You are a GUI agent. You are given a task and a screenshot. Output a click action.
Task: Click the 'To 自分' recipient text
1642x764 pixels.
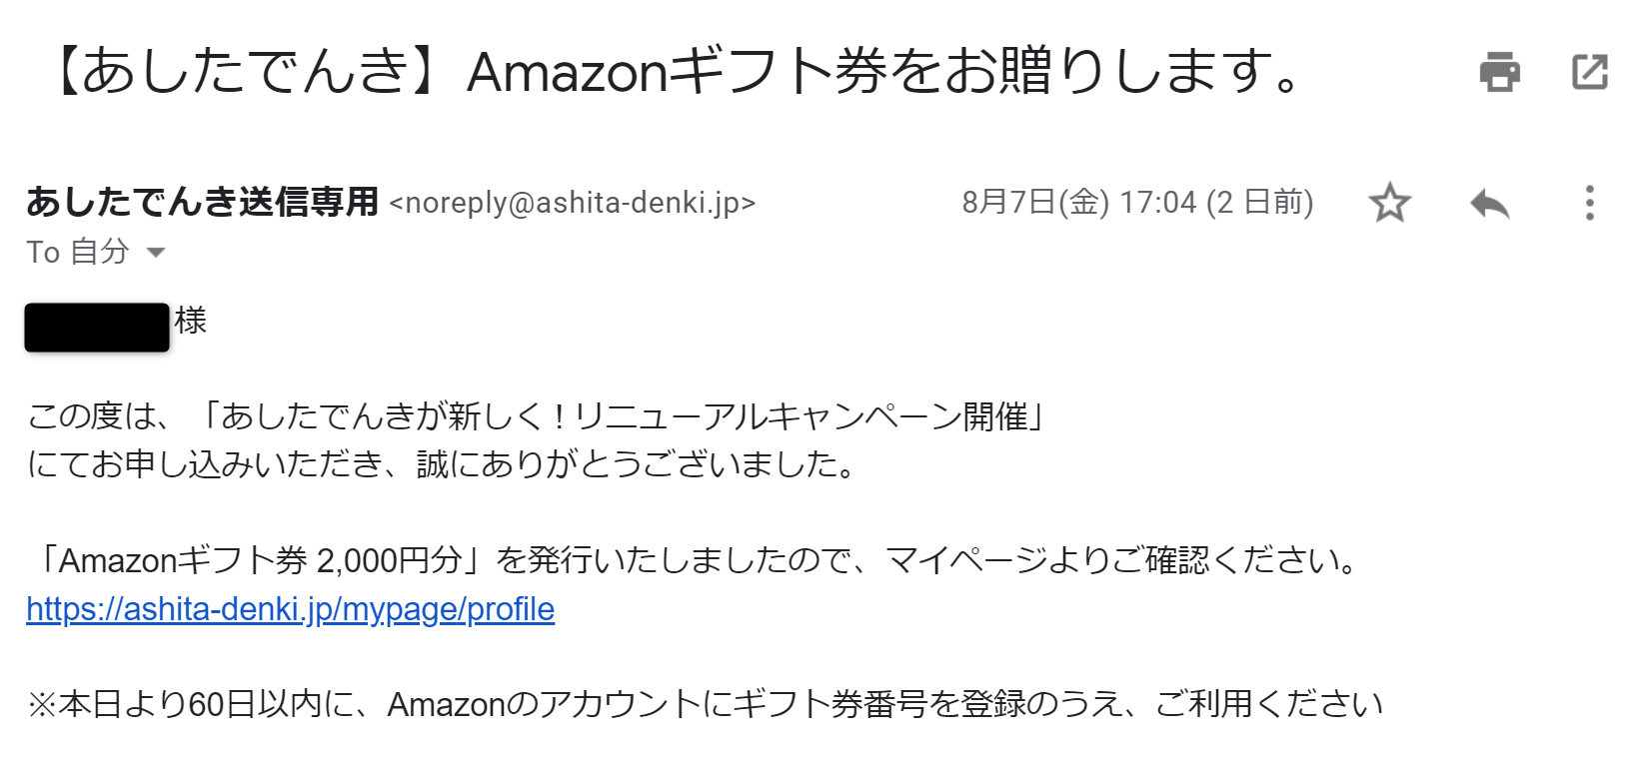pyautogui.click(x=78, y=252)
